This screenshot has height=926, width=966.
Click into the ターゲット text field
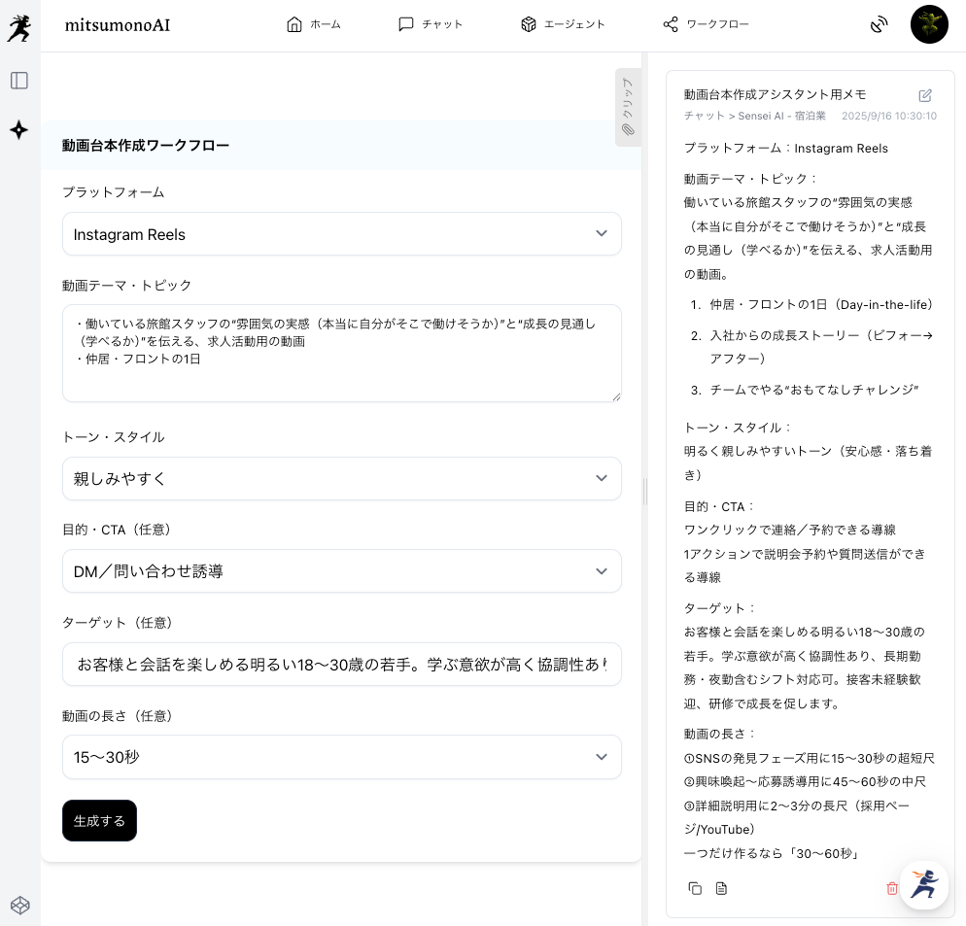click(341, 665)
